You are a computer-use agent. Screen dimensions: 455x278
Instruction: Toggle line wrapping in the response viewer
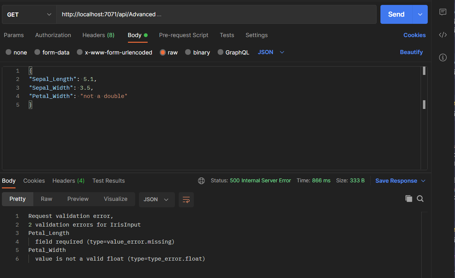tap(186, 199)
